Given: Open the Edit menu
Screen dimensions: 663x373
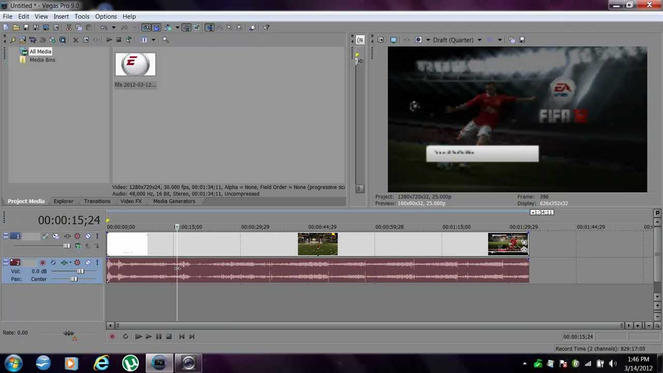Looking at the screenshot, I should [23, 17].
